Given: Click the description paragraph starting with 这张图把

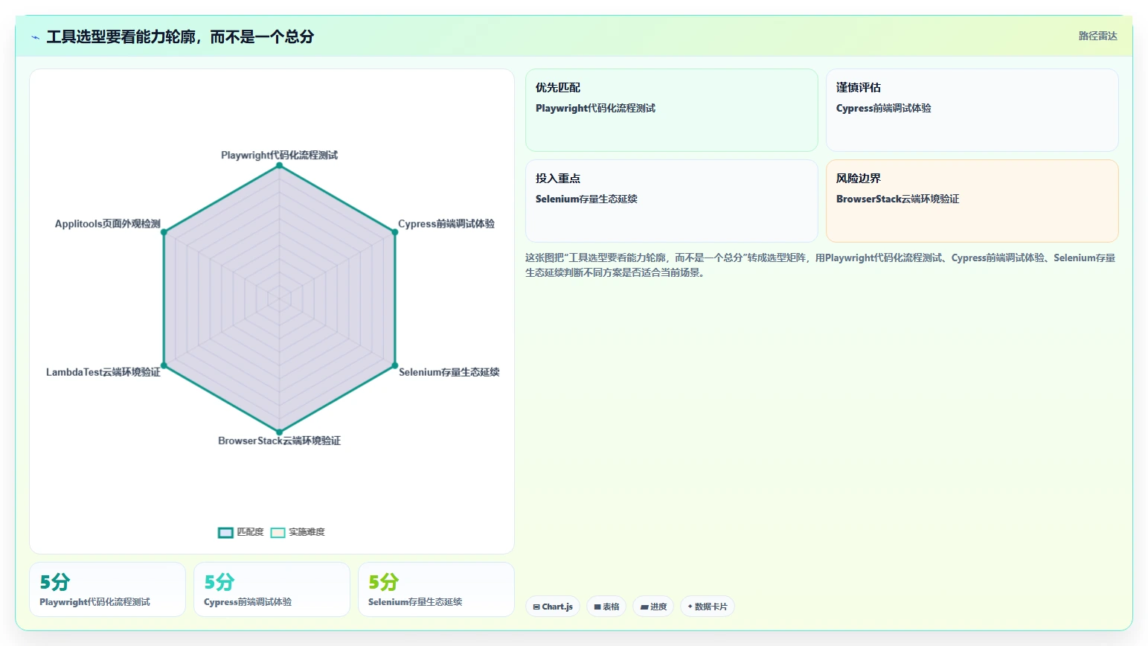Looking at the screenshot, I should click(820, 265).
